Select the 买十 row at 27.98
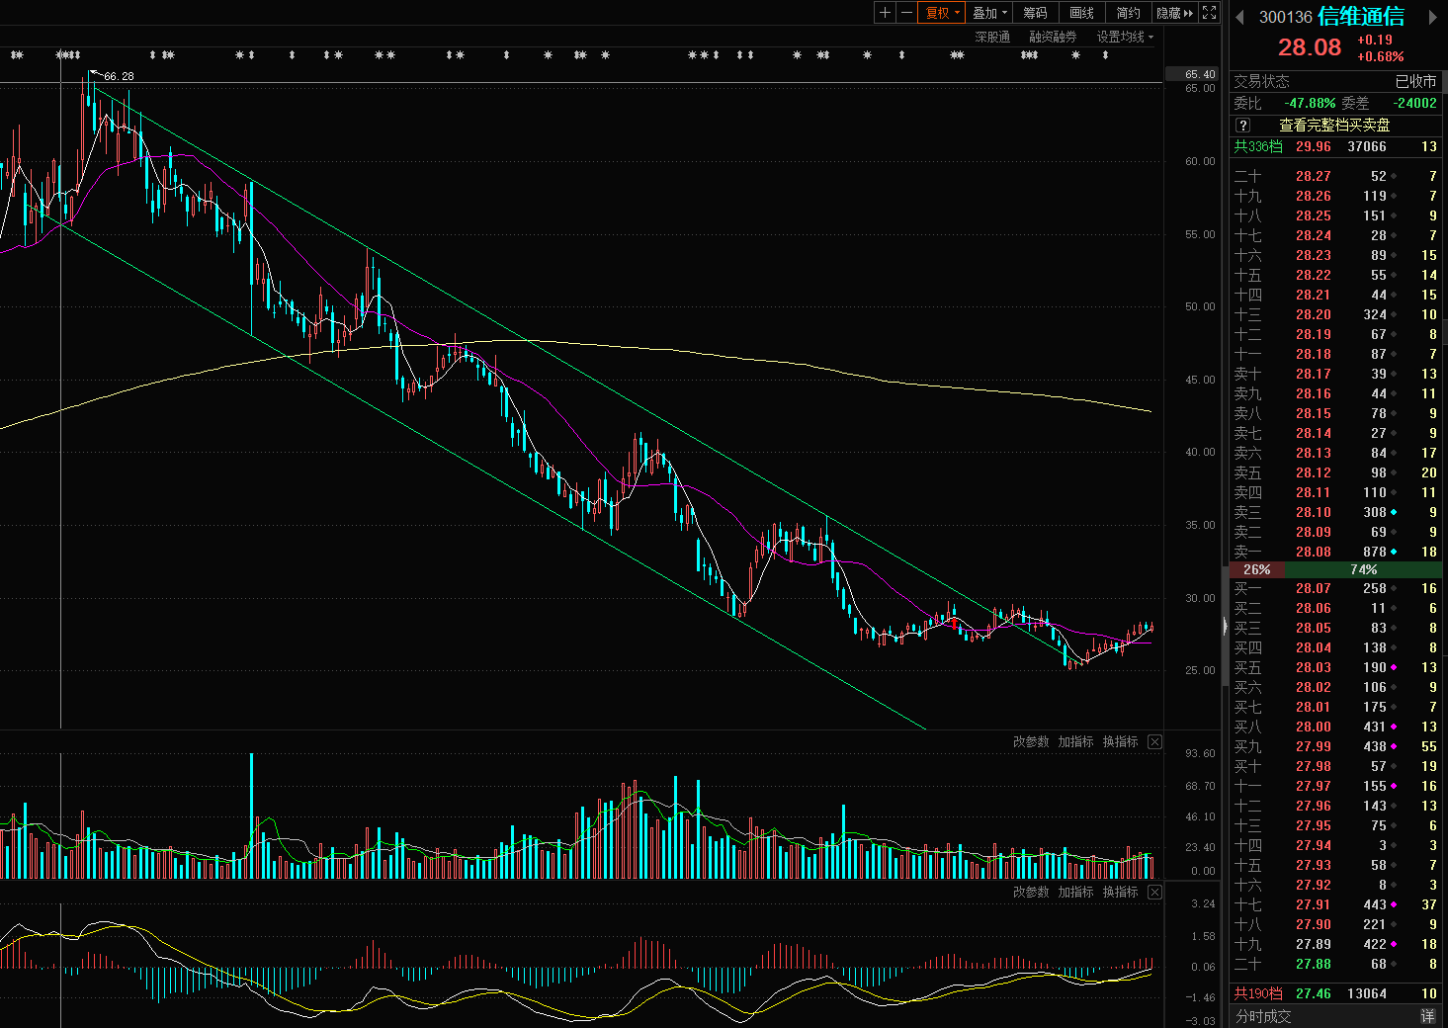The height and width of the screenshot is (1028, 1448). coord(1335,766)
